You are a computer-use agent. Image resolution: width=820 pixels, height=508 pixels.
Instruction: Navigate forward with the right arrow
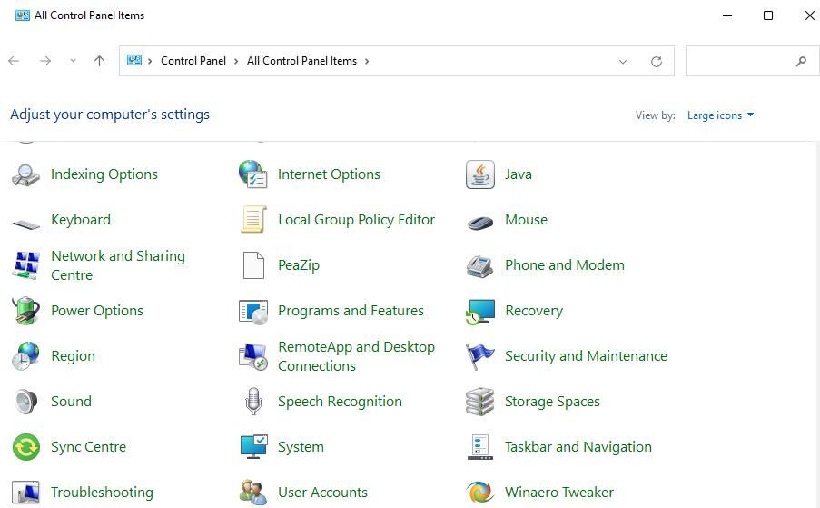click(x=45, y=61)
